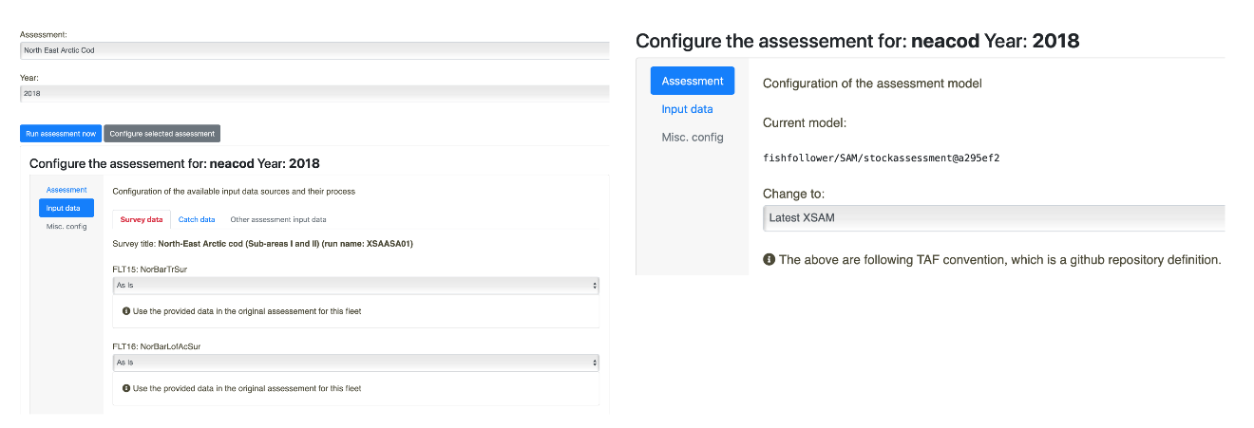This screenshot has width=1254, height=428.
Task: Click the info icon under the FLT16 dropdown
Action: coord(126,388)
